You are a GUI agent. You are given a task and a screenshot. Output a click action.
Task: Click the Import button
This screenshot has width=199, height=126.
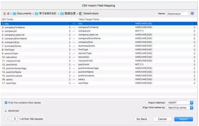pos(184,119)
